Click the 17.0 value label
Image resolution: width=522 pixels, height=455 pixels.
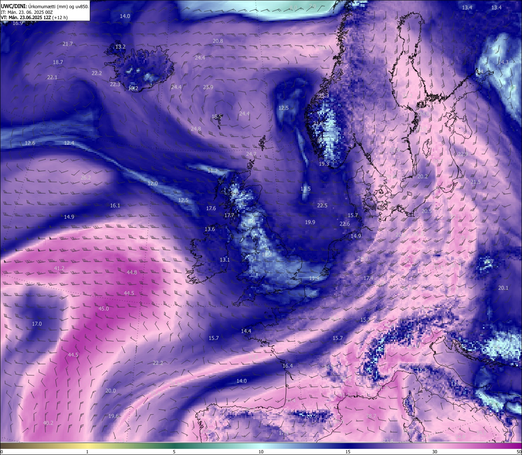coord(37,324)
